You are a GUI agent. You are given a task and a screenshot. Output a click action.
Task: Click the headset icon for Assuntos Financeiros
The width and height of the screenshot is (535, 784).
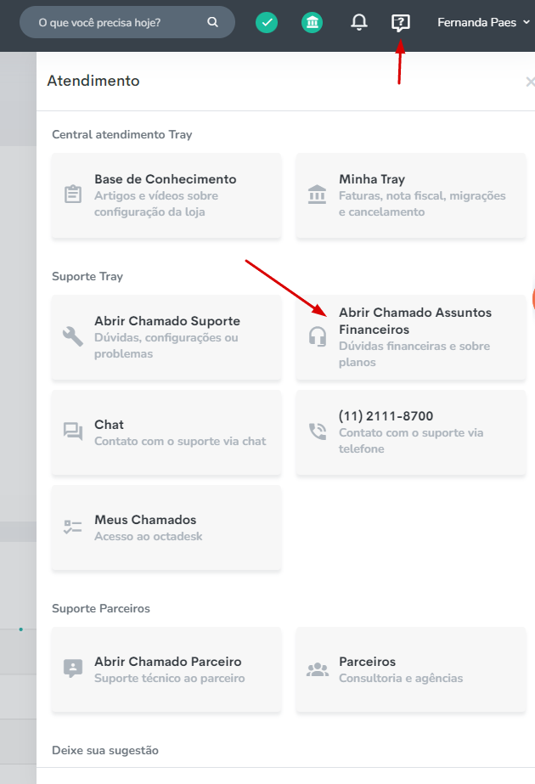pyautogui.click(x=318, y=336)
